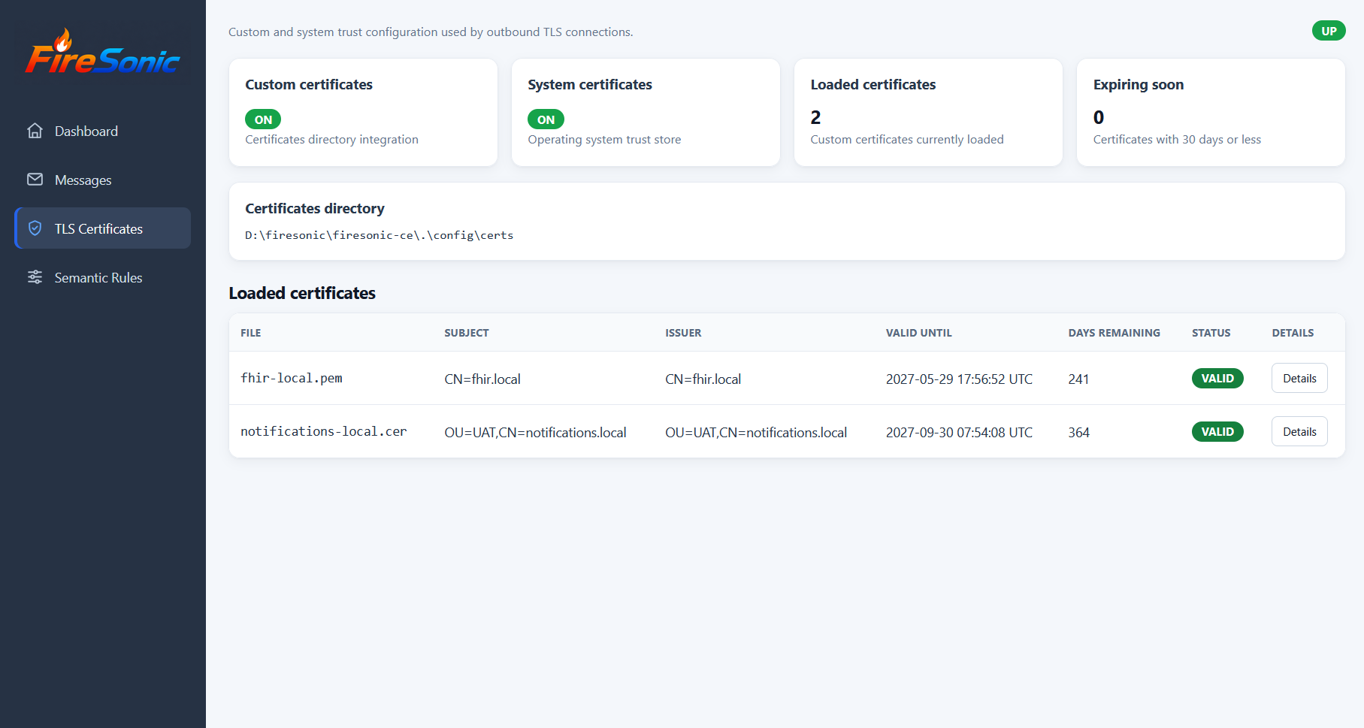The image size is (1364, 728).
Task: Click System certificates ON badge
Action: (x=546, y=119)
